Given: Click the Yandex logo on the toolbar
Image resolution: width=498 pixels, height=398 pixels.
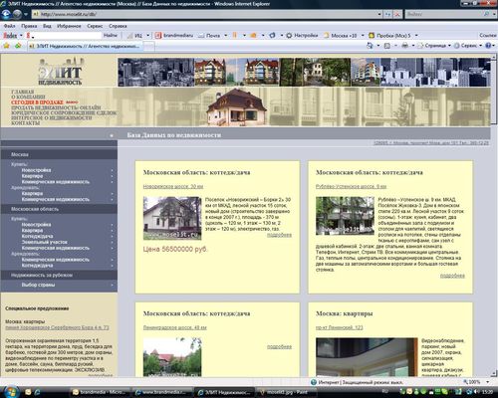Looking at the screenshot, I should 10,35.
